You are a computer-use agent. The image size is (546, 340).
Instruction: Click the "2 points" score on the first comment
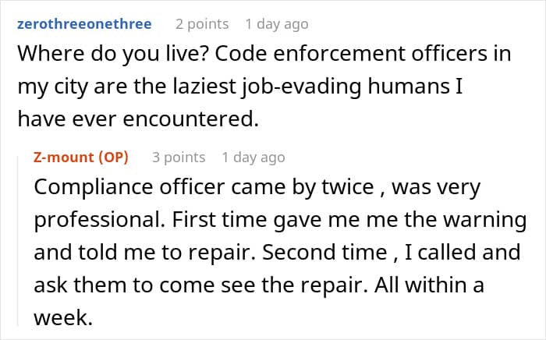[x=202, y=24]
